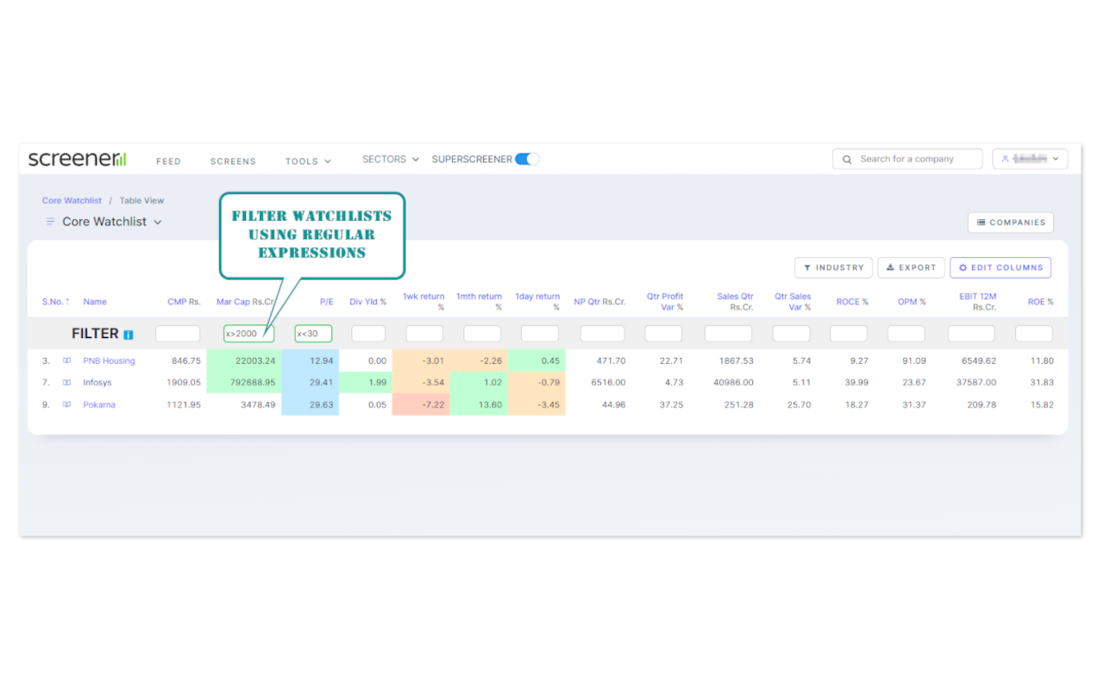This screenshot has height=690, width=1104.
Task: Click the 1day return filter box
Action: click(x=540, y=334)
